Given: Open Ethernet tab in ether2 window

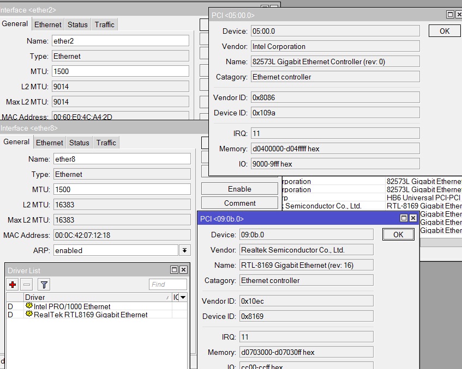Looking at the screenshot, I should [48, 24].
